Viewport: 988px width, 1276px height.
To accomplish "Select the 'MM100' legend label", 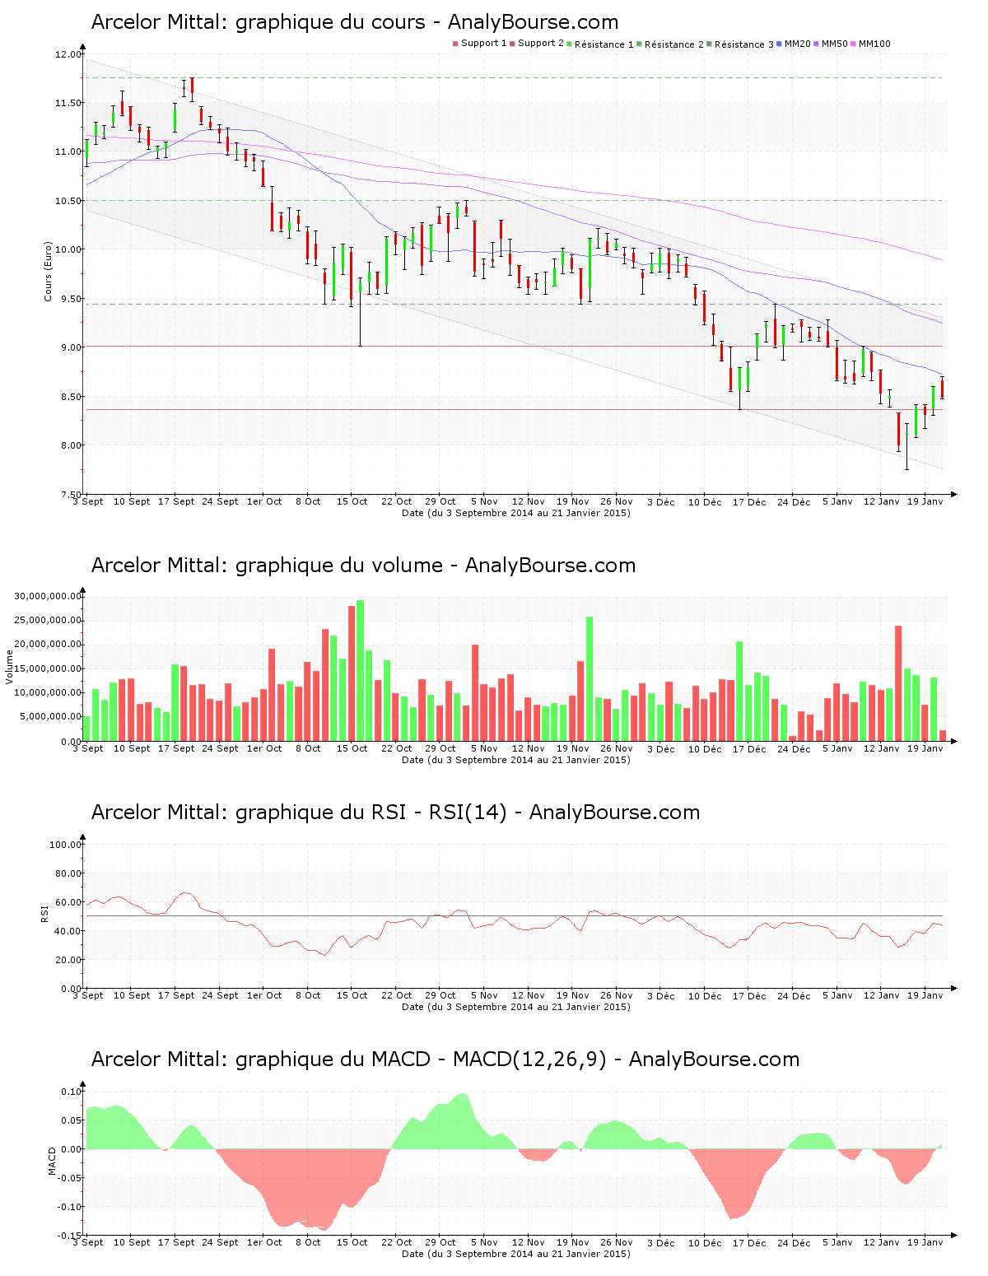I will coord(874,44).
